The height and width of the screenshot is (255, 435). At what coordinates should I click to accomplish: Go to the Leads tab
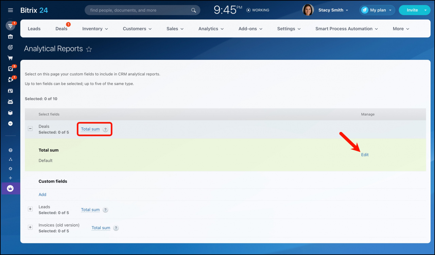pyautogui.click(x=34, y=29)
